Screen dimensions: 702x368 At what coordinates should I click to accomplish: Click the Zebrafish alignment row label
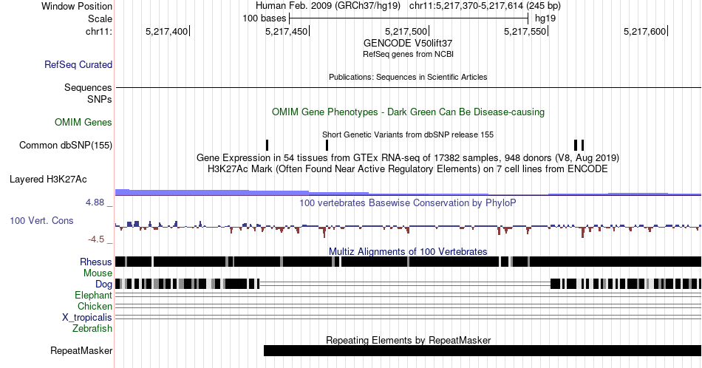tap(92, 328)
